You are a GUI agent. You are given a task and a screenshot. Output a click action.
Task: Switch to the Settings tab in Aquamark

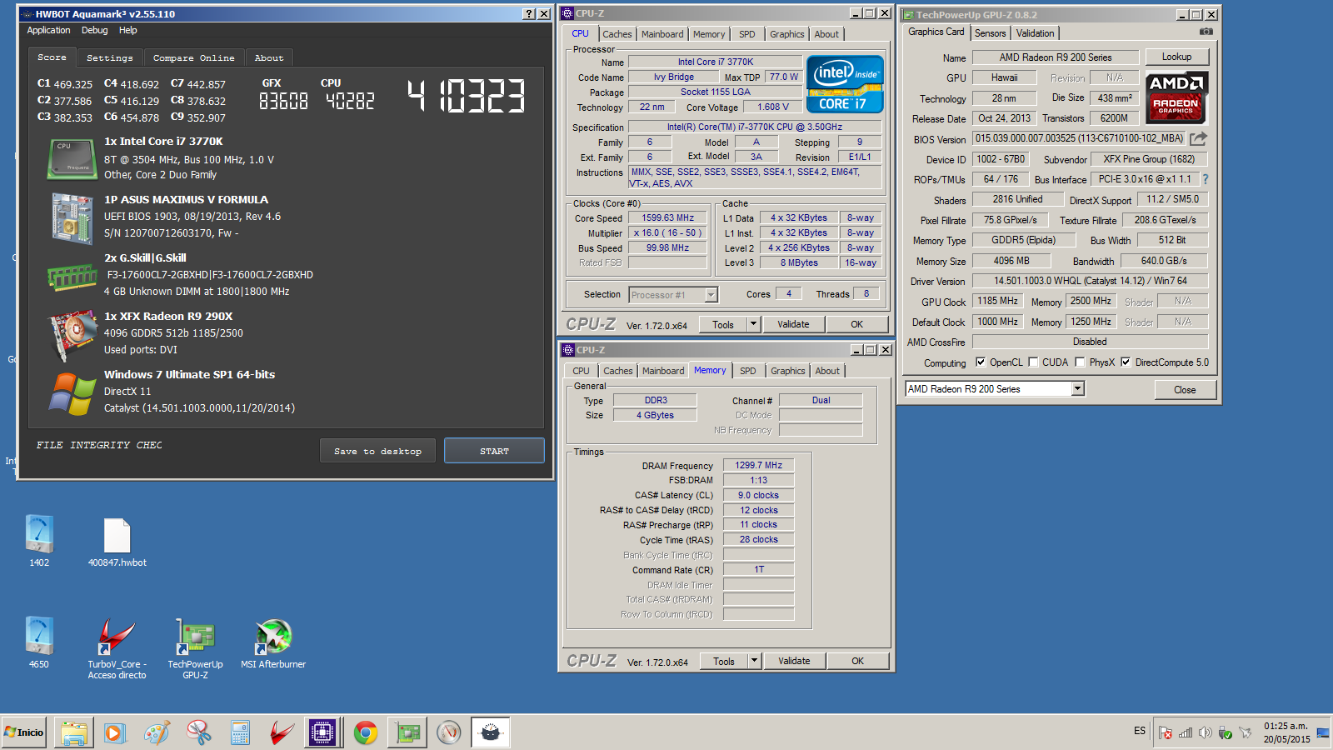[x=110, y=58]
